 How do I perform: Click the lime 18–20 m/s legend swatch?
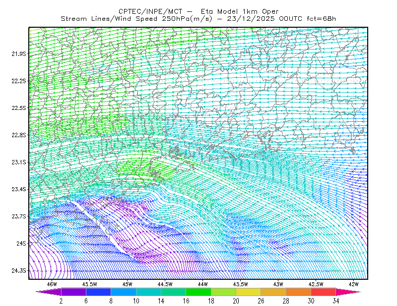[224, 292]
